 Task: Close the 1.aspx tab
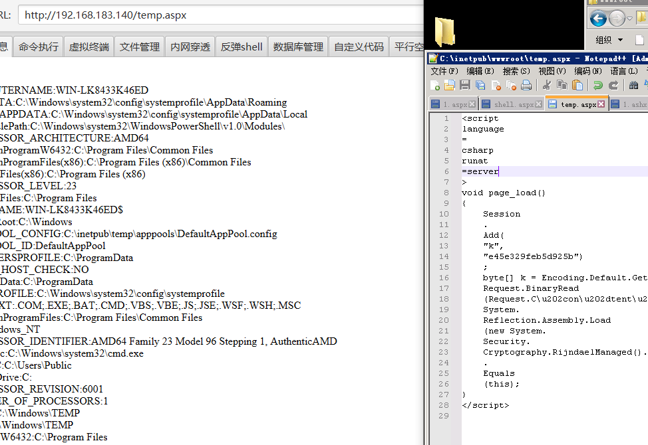click(x=472, y=104)
